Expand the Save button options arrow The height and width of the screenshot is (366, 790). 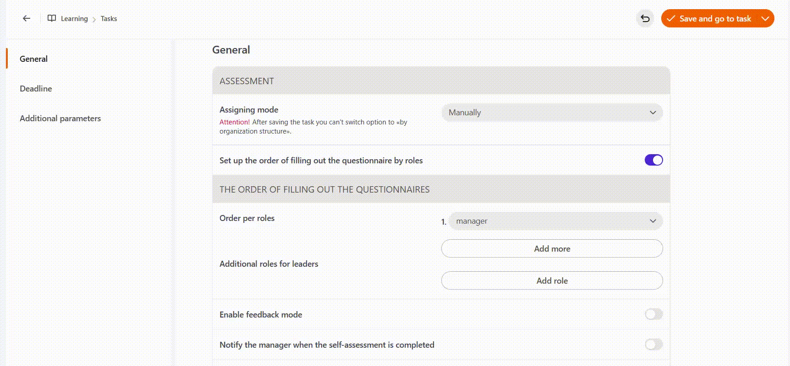(765, 18)
